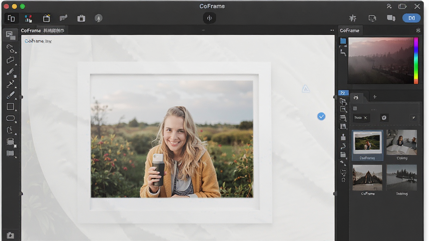Click the swap-arrow icon below blue swatch
The image size is (429, 241).
pos(343,52)
